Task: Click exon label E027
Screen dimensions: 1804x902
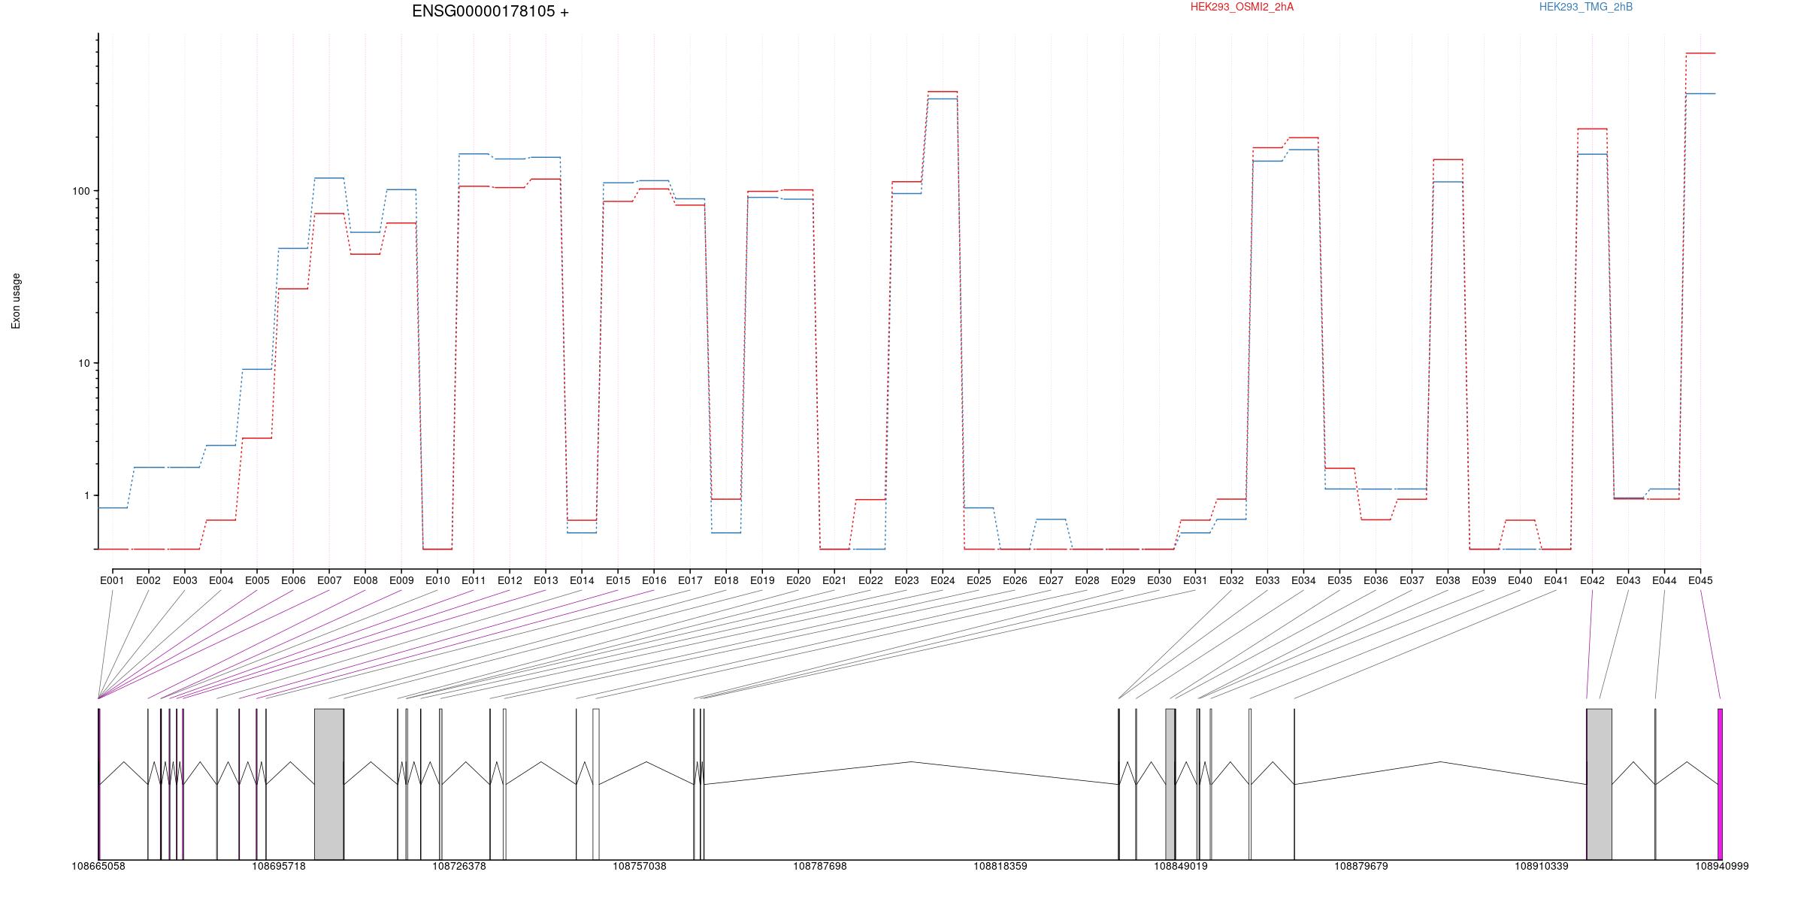Action: tap(1051, 580)
